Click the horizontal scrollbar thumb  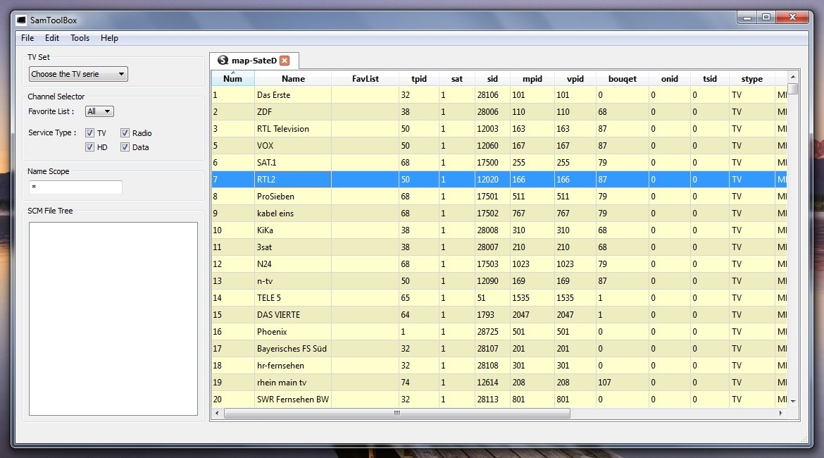pos(397,414)
